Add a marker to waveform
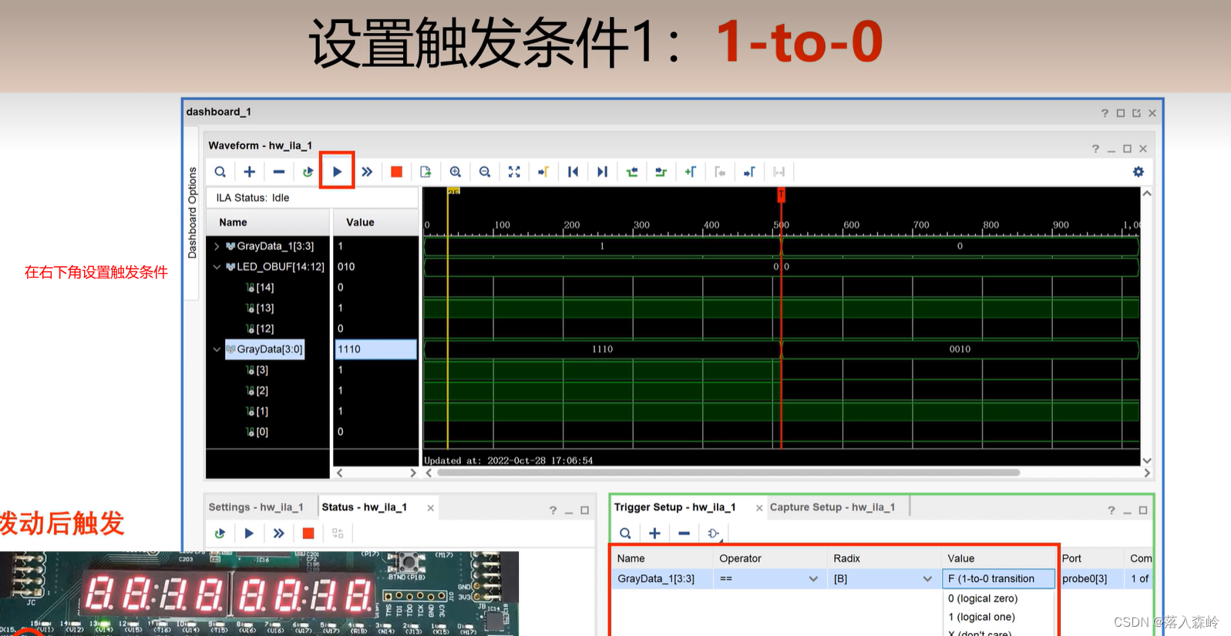The image size is (1231, 636). click(691, 172)
